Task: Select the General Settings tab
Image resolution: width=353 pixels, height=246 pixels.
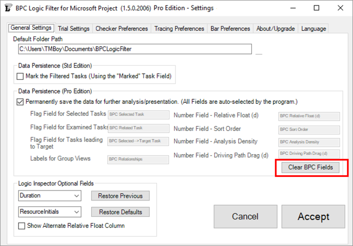Action: tap(31, 28)
